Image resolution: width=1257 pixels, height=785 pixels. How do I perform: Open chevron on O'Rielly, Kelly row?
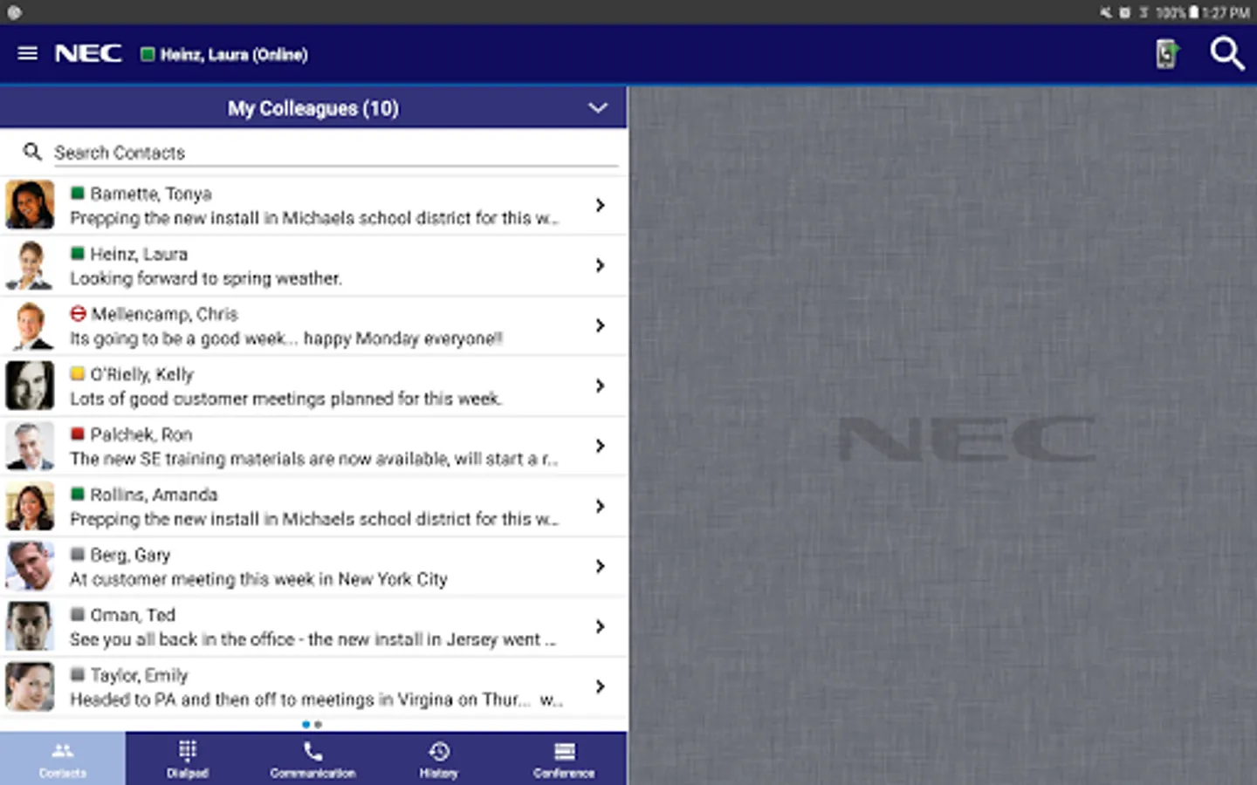(x=600, y=386)
